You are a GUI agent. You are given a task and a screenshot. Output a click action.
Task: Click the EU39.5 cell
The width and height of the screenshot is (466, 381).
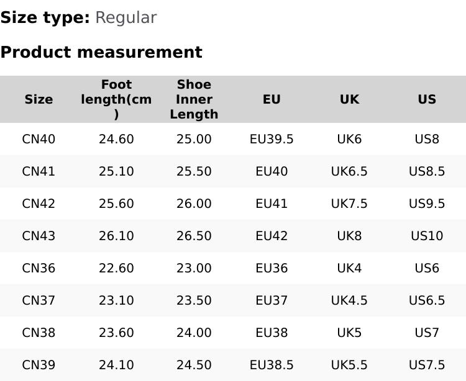[272, 139]
